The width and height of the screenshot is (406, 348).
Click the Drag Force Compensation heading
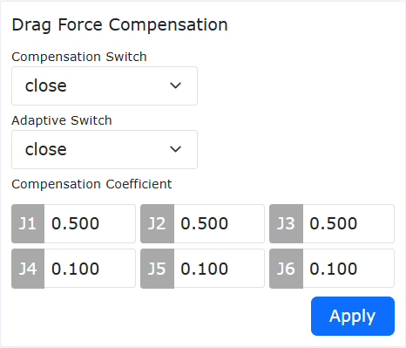click(x=119, y=25)
